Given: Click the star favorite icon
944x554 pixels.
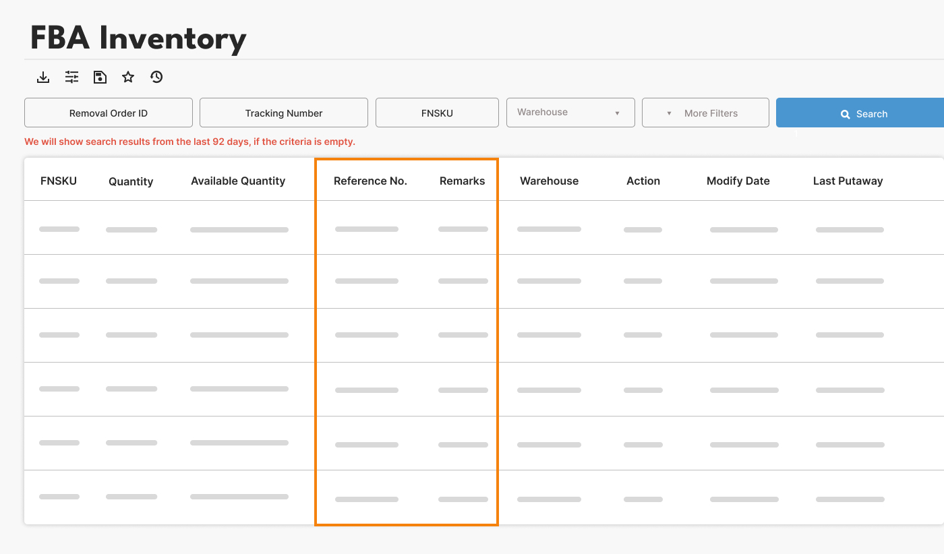Looking at the screenshot, I should point(128,77).
